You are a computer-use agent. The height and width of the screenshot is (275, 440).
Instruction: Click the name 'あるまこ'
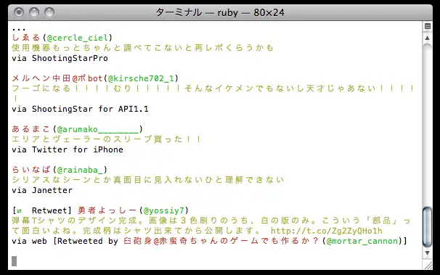31,129
